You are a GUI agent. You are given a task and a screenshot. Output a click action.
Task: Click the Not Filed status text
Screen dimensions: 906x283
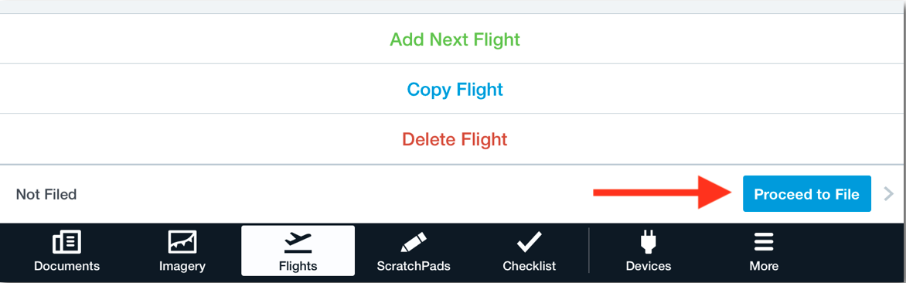46,195
